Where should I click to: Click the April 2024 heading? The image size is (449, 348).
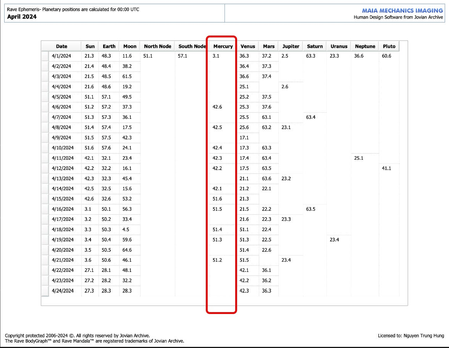pyautogui.click(x=22, y=16)
